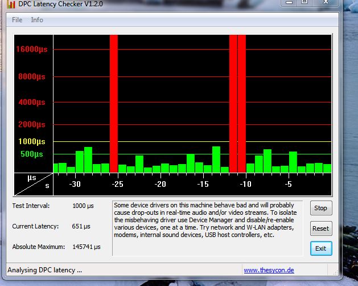Click the Test Interval label

click(31, 206)
